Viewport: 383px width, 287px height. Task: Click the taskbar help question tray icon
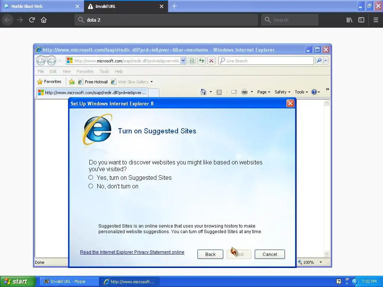coord(338,282)
